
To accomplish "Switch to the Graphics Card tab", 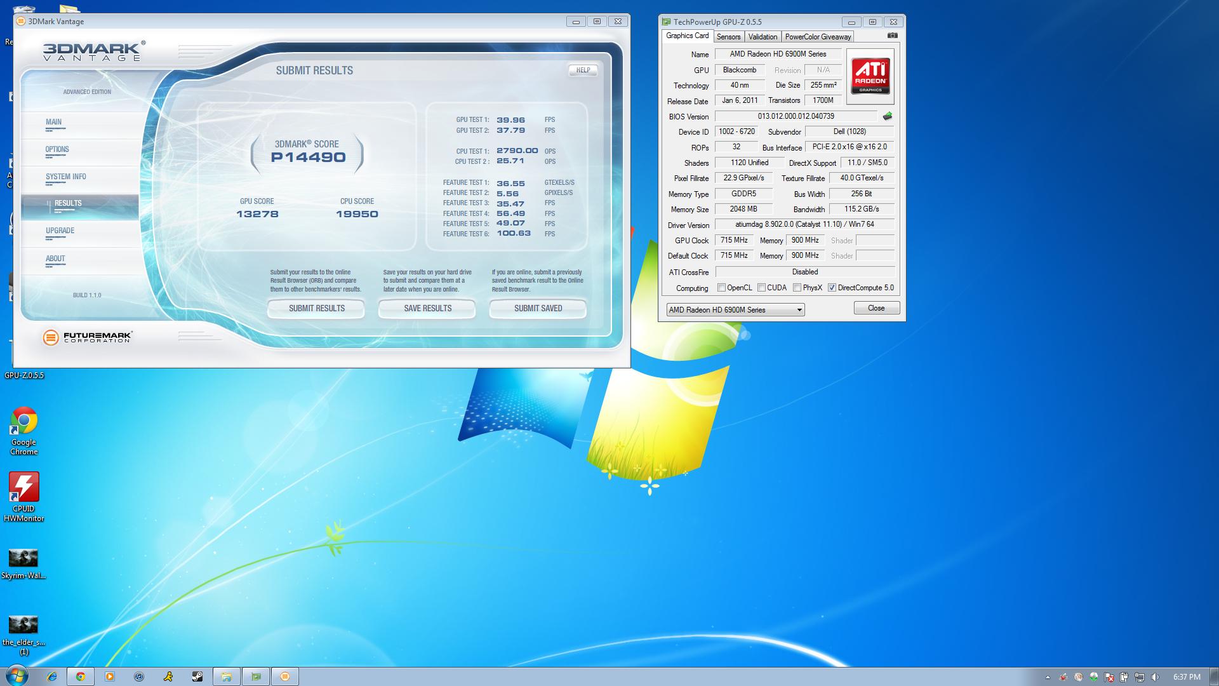I will pos(687,36).
